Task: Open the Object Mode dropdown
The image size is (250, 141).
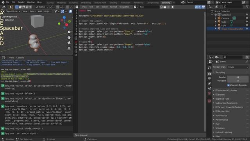Action: pyautogui.click(x=11, y=11)
